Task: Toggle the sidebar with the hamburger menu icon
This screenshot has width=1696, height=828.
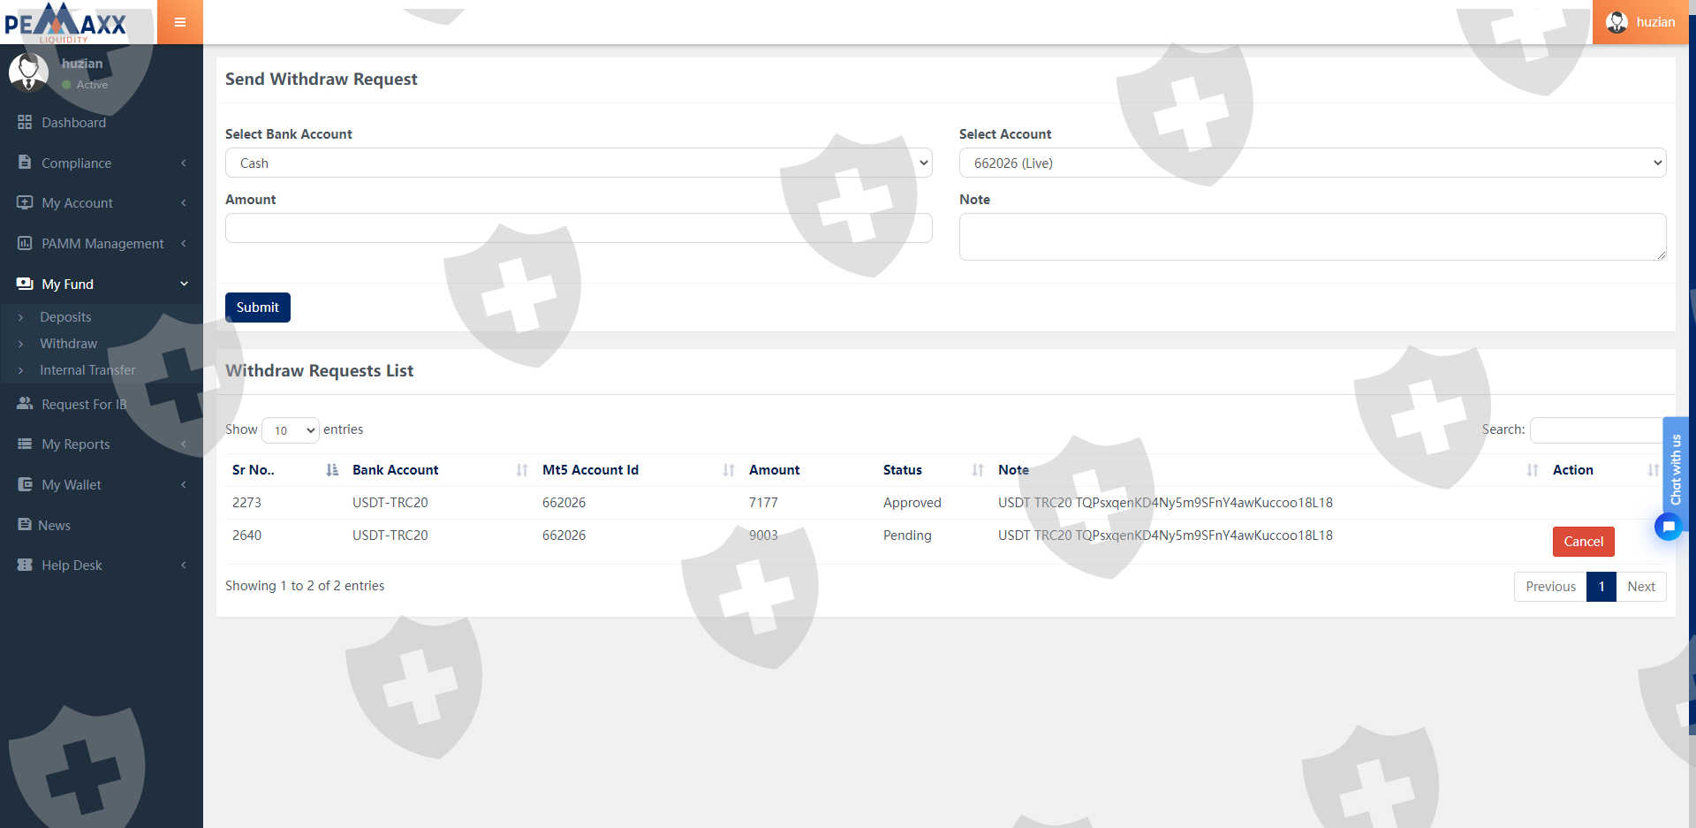Action: [x=180, y=22]
